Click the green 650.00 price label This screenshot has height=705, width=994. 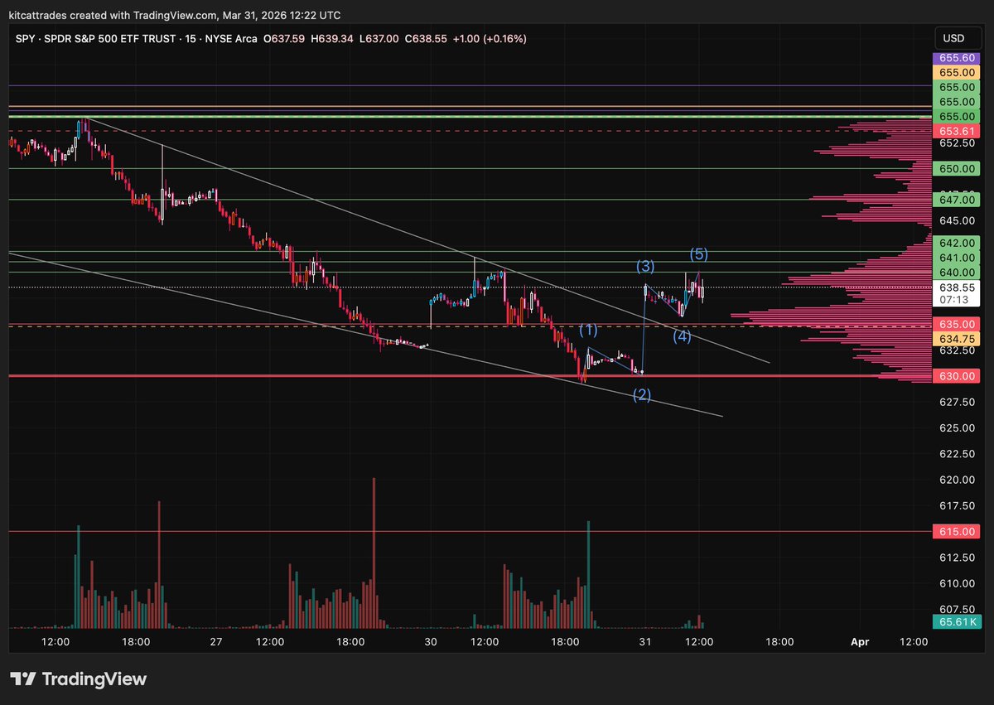click(956, 168)
